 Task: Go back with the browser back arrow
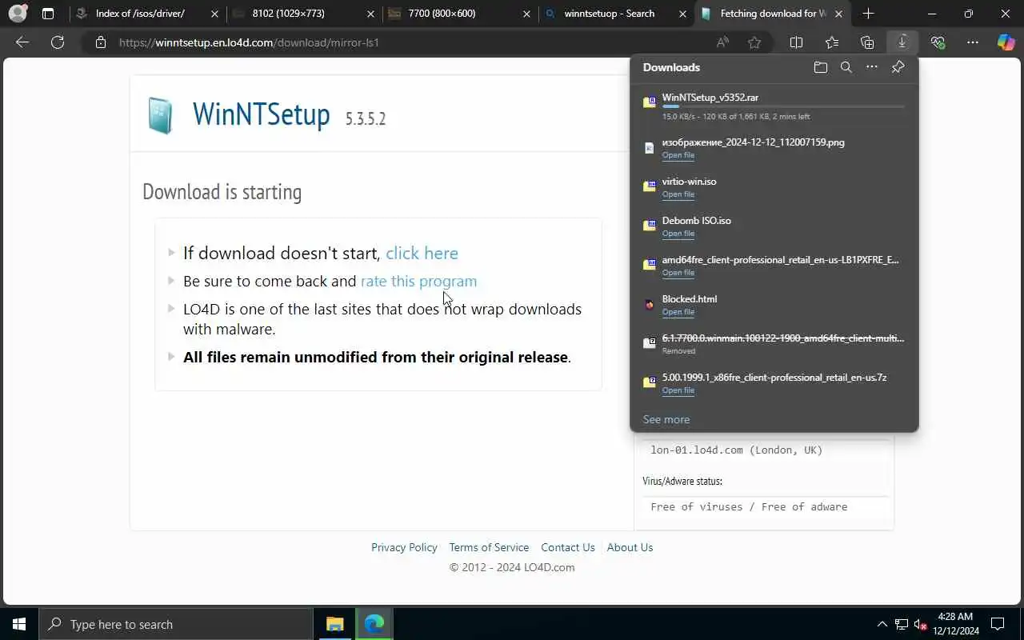point(22,42)
